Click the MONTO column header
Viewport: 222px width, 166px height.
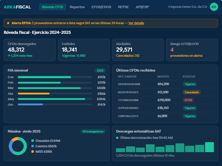click(x=163, y=77)
